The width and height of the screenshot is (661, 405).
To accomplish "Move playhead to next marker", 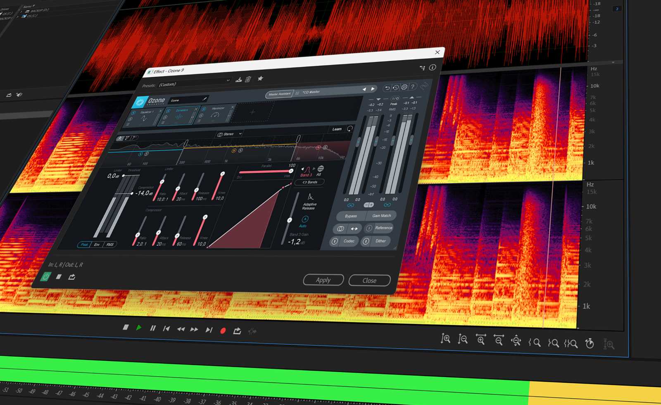I will tap(209, 330).
